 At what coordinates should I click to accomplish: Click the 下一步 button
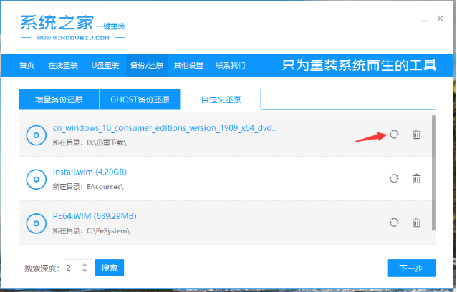[x=411, y=268]
